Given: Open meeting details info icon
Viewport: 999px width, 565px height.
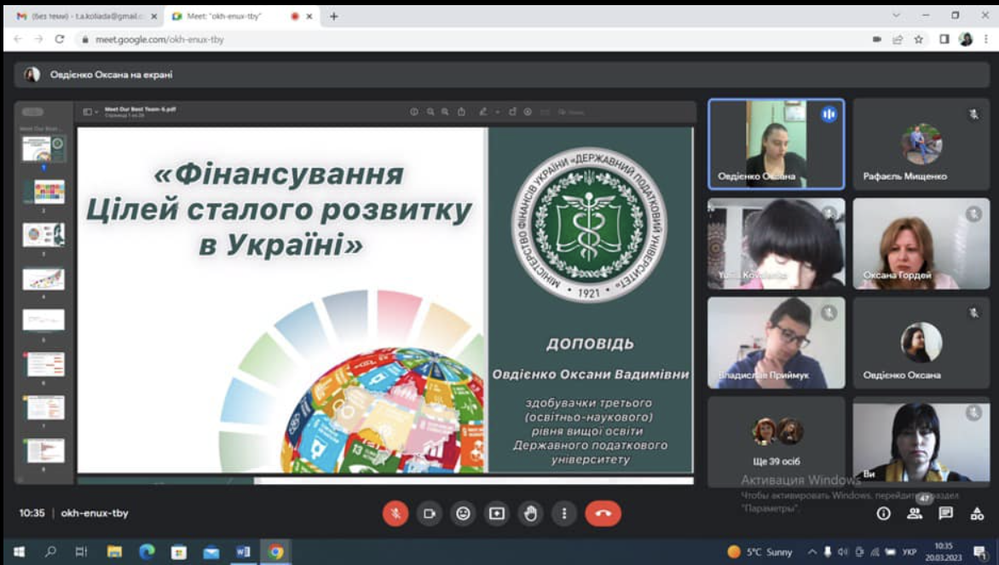Looking at the screenshot, I should tap(883, 513).
